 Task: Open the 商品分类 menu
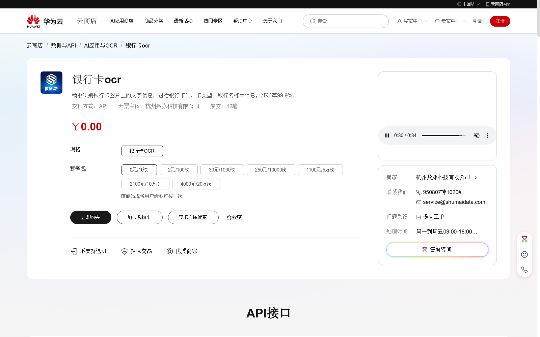[154, 21]
